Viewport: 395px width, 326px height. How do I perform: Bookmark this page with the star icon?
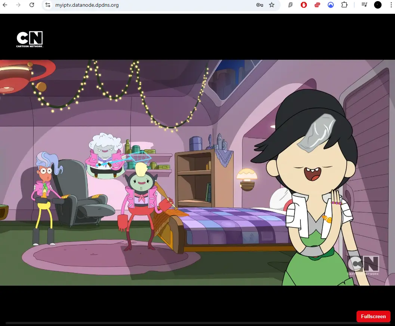pos(272,5)
